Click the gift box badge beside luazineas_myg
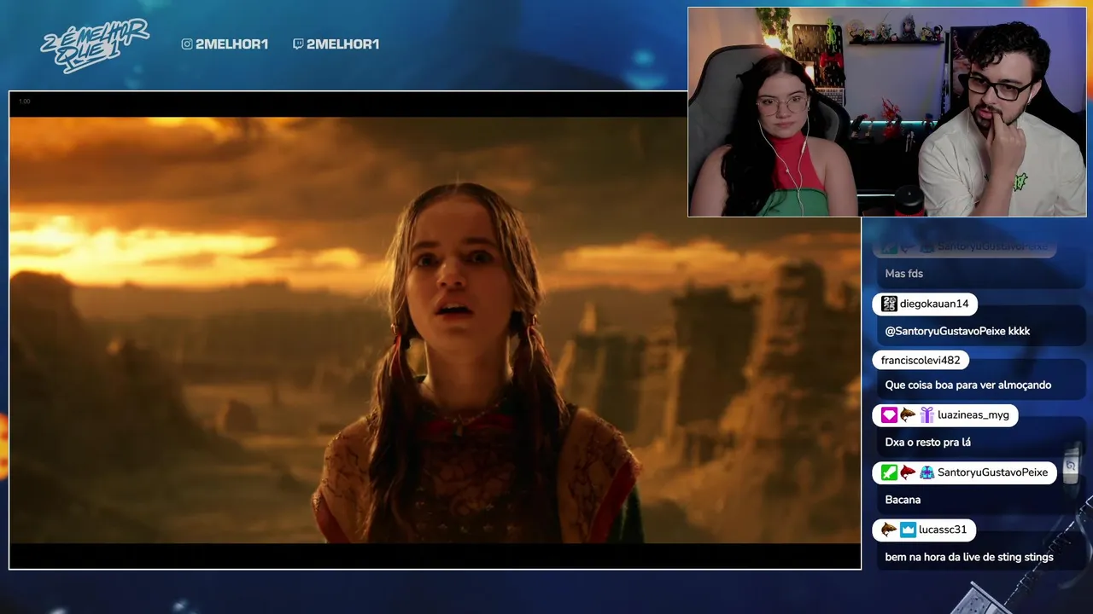 tap(926, 415)
